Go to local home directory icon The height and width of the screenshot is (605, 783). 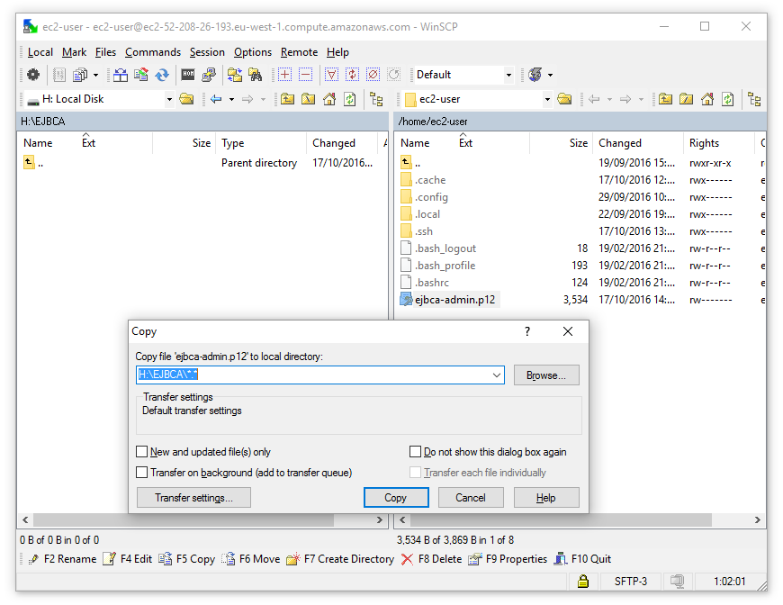(329, 99)
